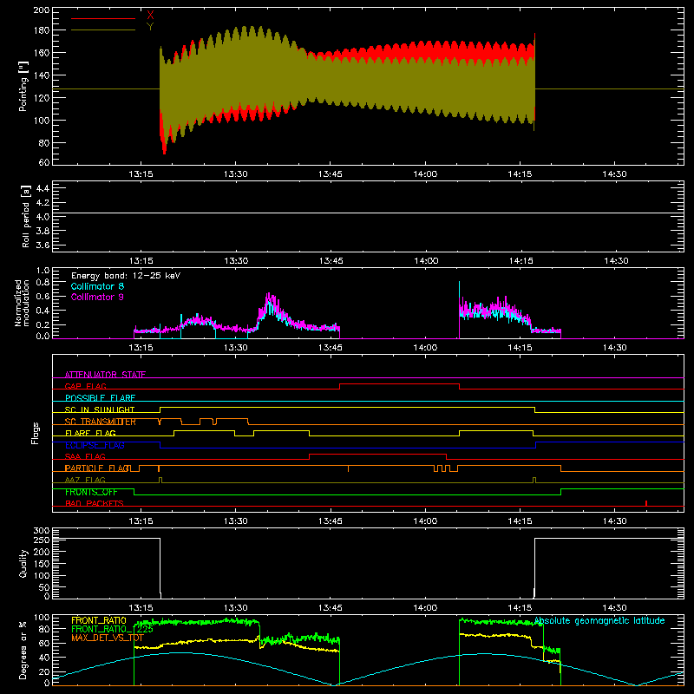Click the FLARE_FLAG label

pyautogui.click(x=90, y=433)
